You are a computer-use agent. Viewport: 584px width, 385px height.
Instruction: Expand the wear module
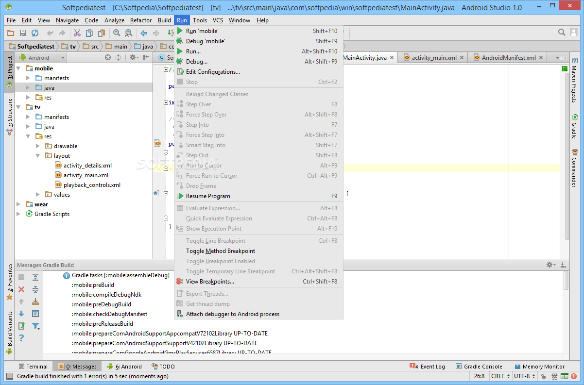19,204
